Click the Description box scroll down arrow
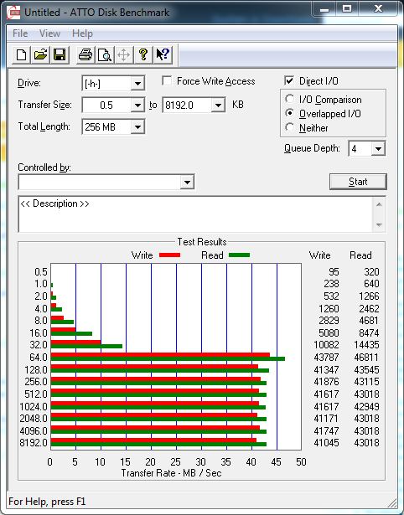404x515 pixels. pyautogui.click(x=379, y=225)
